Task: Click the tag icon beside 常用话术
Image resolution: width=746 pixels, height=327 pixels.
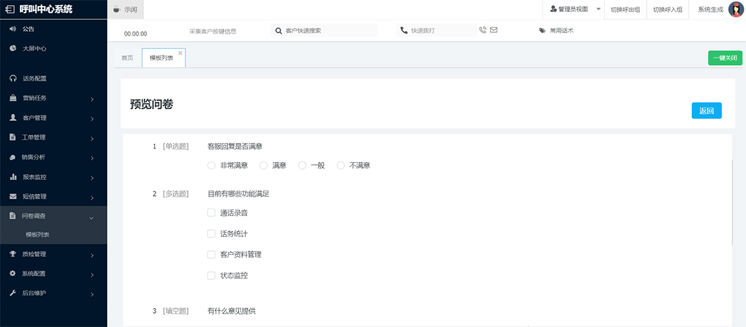Action: tap(543, 30)
